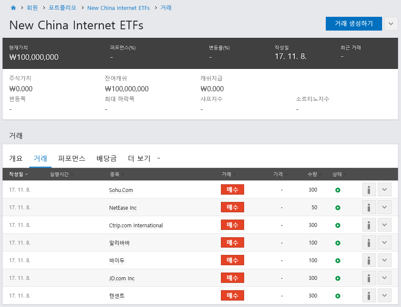Viewport: 401px width, 307px height.
Task: Open 바이두 stock link
Action: (x=117, y=260)
